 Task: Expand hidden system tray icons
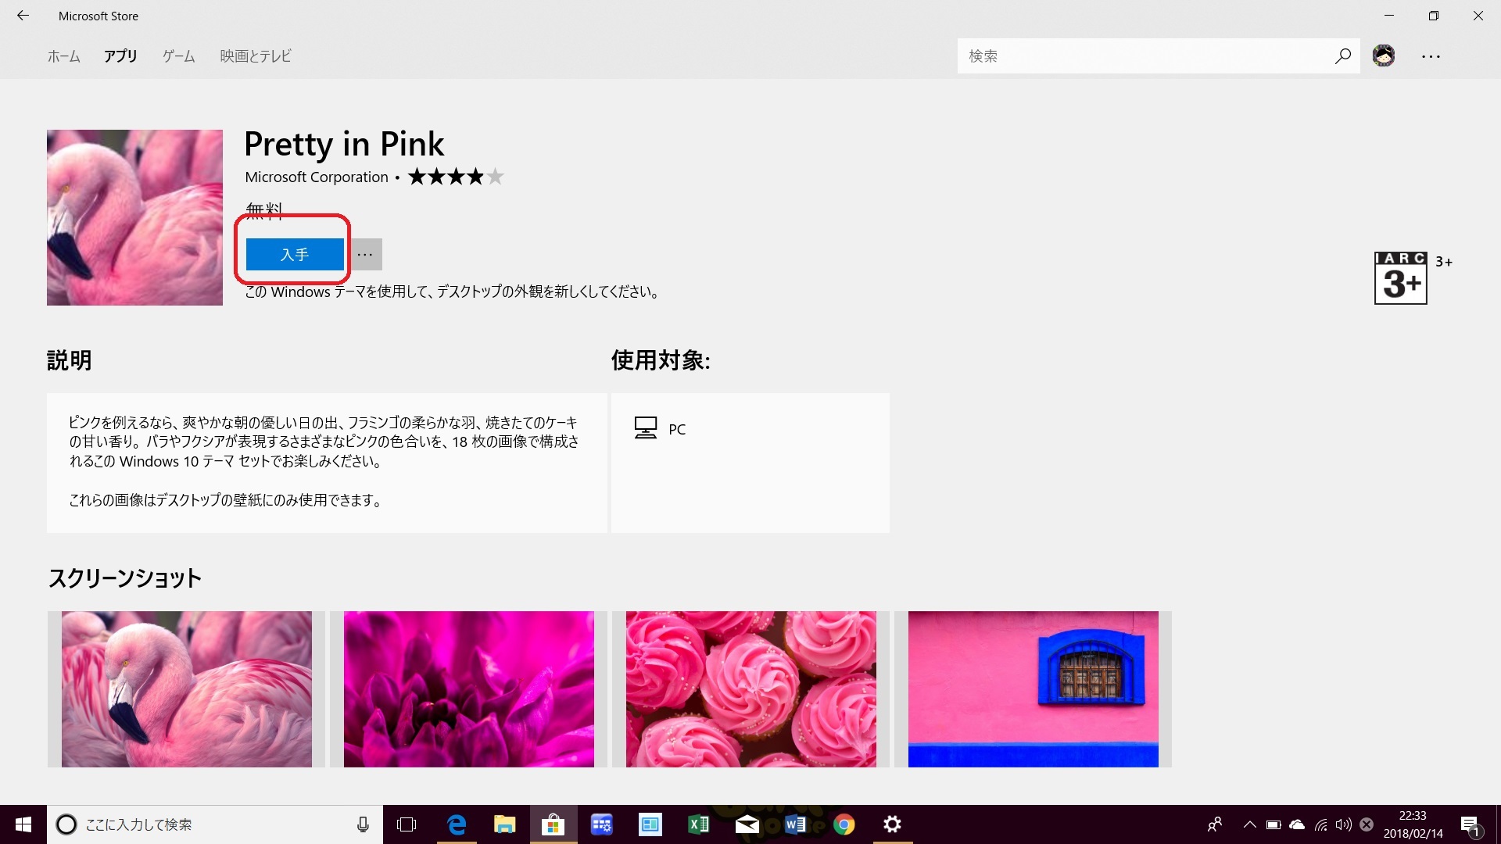coord(1249,824)
